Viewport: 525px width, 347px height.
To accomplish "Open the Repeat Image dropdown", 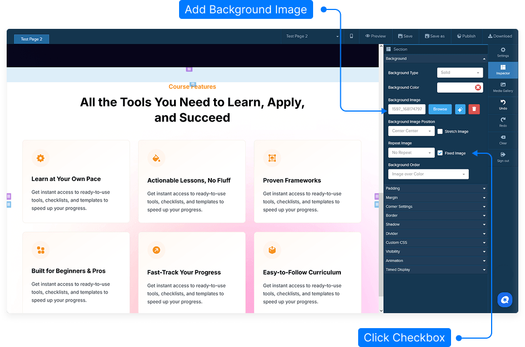I will [411, 153].
